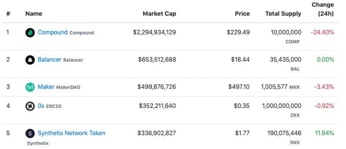Click the ERC20 tag beside 0x
Image resolution: width=346 pixels, height=149 pixels.
[x=53, y=106]
